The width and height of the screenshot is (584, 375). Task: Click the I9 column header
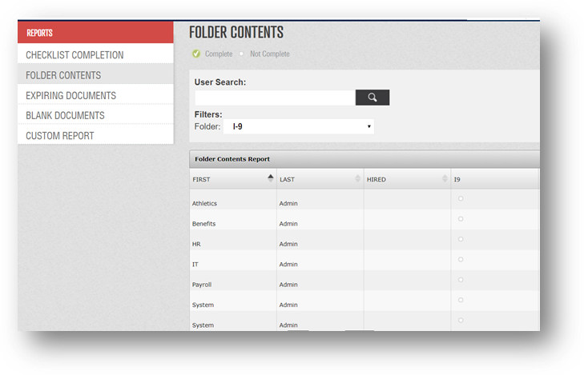494,179
